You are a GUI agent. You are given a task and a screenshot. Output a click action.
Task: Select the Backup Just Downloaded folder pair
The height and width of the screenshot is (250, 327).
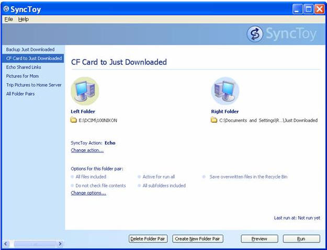30,50
